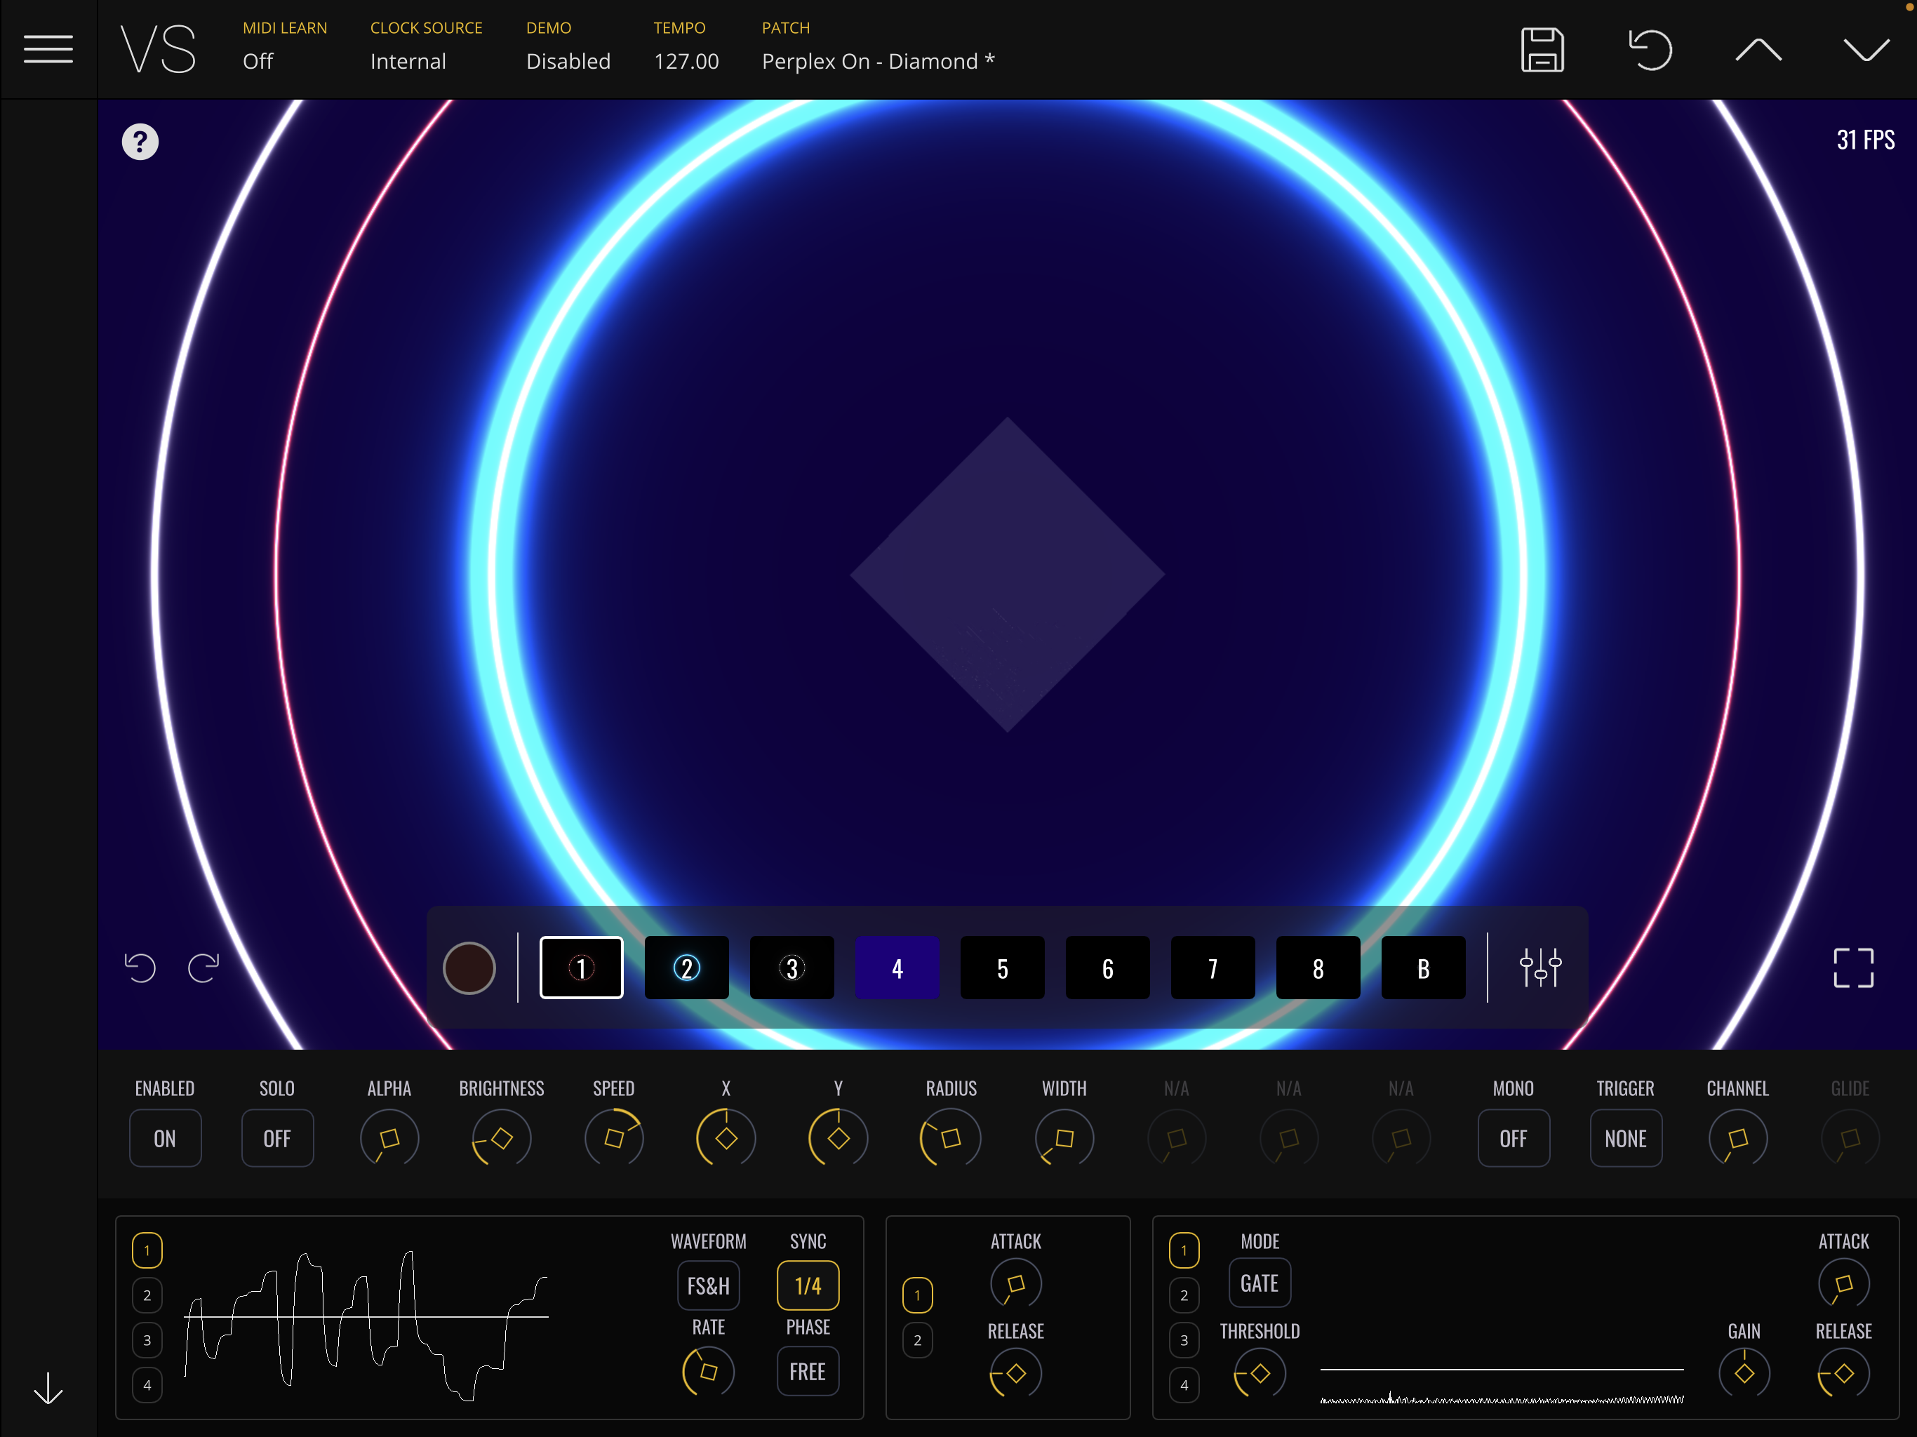Click the save patch floppy icon

point(1542,49)
